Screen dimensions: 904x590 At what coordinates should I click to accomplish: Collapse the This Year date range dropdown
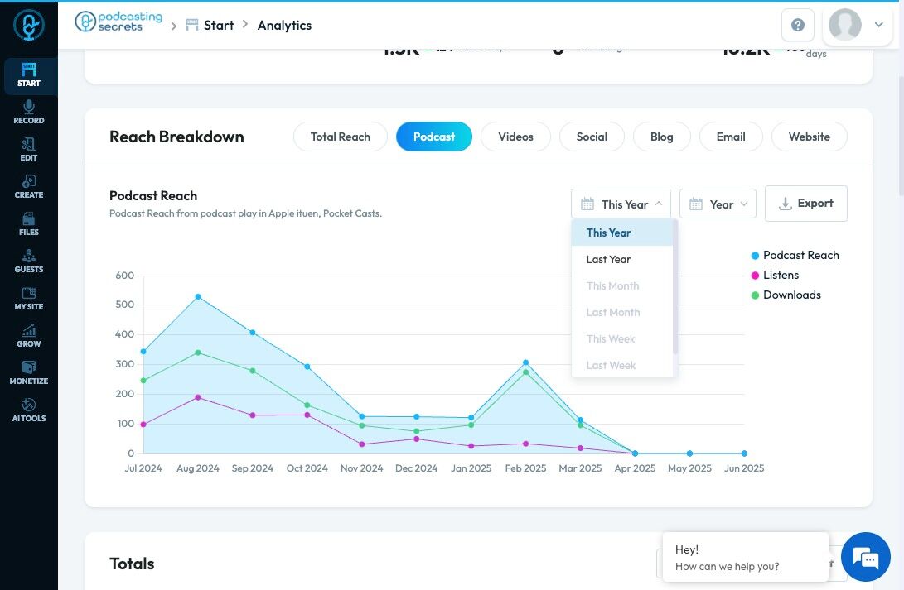tap(621, 204)
